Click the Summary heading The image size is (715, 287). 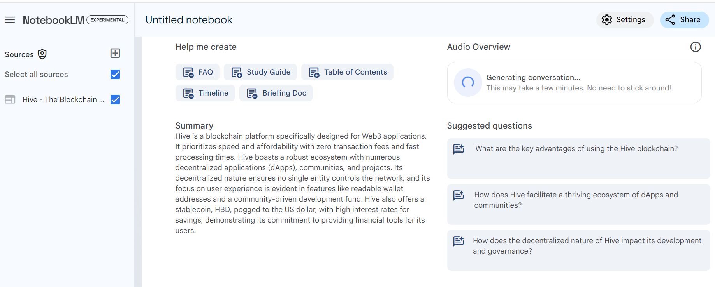194,126
